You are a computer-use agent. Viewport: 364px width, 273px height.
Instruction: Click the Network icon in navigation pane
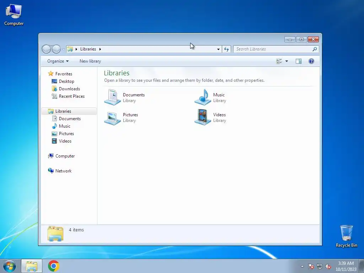[50, 171]
